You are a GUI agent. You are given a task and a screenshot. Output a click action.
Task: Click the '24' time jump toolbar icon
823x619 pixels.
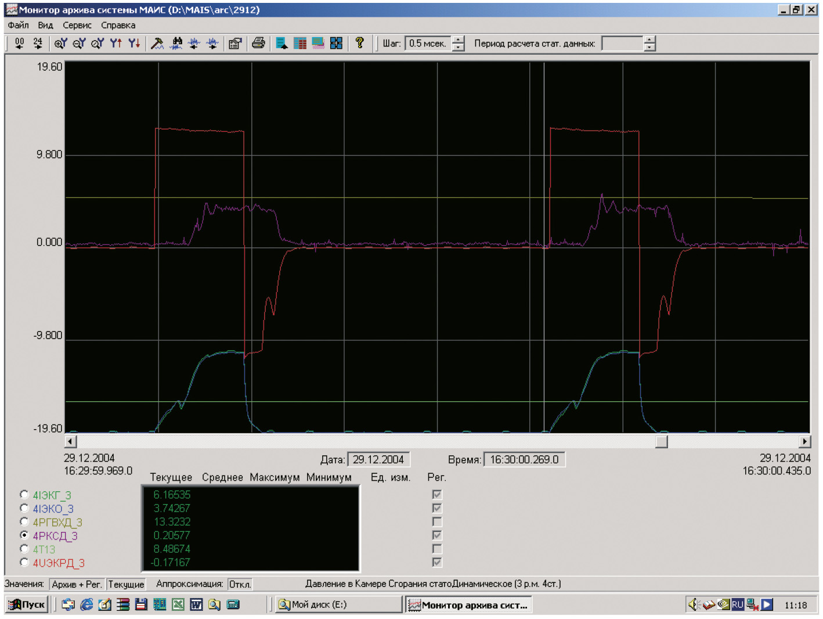pyautogui.click(x=38, y=43)
